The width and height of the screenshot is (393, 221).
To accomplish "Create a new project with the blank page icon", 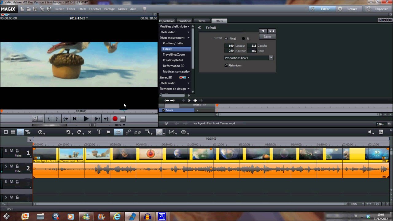I will (22, 9).
